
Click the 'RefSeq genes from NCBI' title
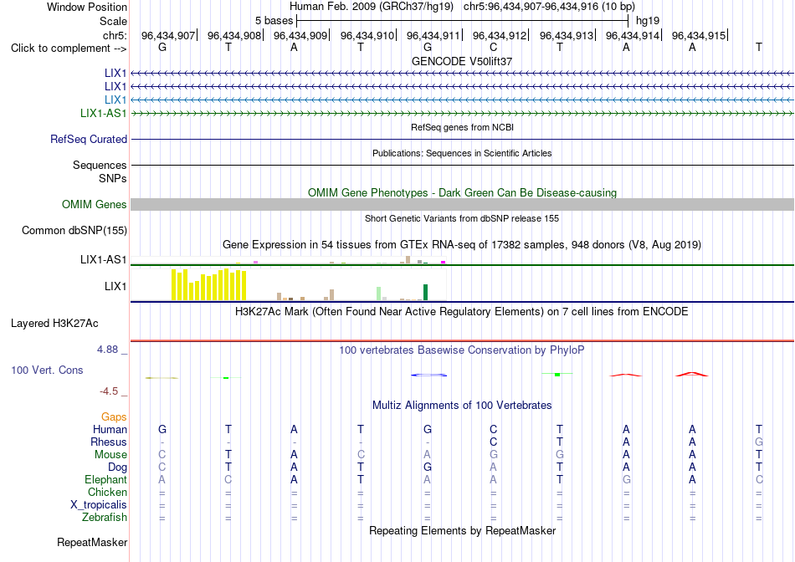pos(463,127)
